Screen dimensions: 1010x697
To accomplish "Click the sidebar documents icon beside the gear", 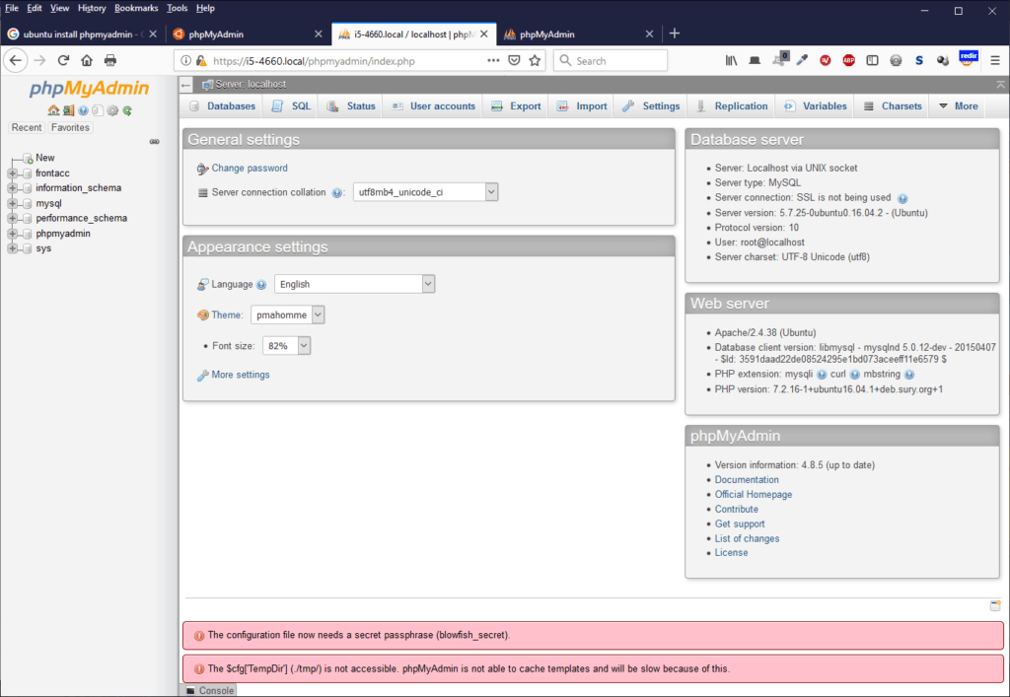I will point(98,110).
